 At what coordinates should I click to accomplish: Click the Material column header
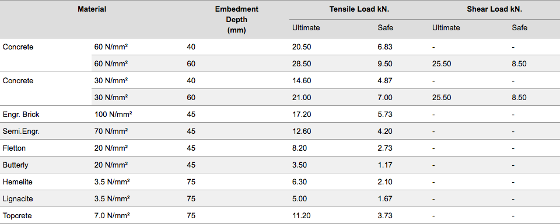(92, 10)
